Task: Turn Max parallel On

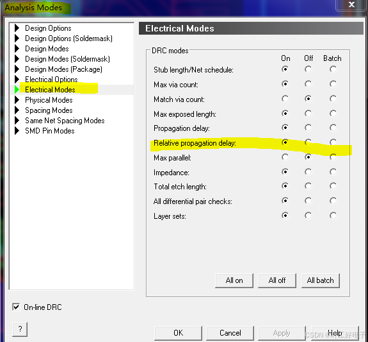Action: click(x=285, y=157)
